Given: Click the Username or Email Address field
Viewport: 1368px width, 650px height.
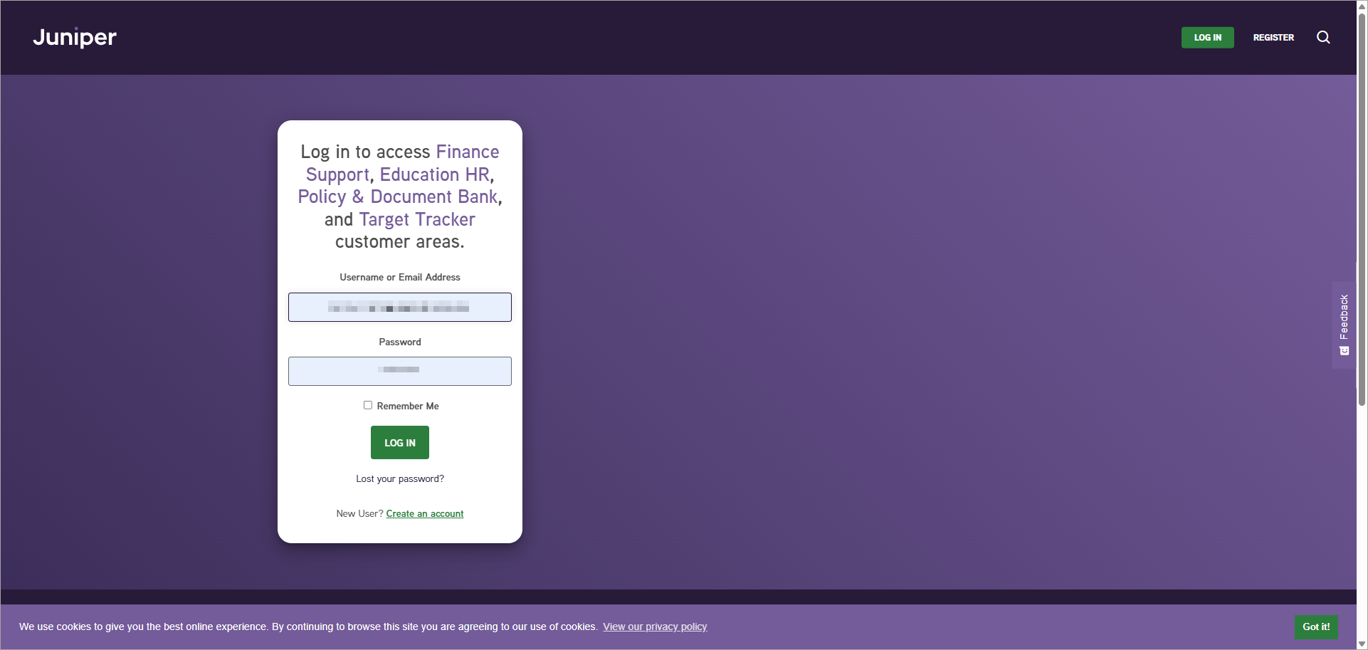Looking at the screenshot, I should point(399,307).
